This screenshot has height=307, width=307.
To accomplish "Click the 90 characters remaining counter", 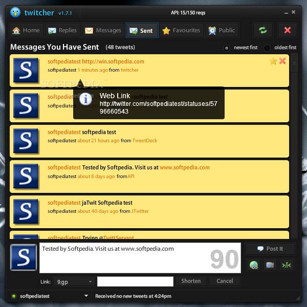I will click(225, 259).
